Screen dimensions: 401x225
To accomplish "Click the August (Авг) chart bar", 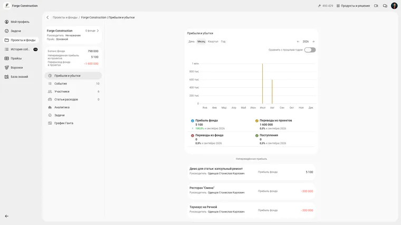I will coord(272,91).
